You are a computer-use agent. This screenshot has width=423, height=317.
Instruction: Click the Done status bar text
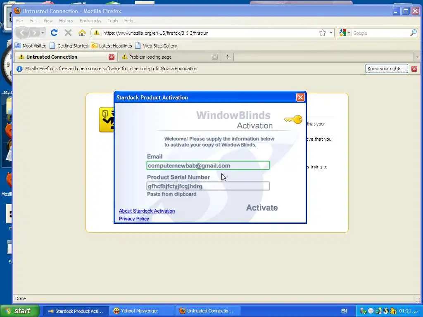pyautogui.click(x=21, y=298)
